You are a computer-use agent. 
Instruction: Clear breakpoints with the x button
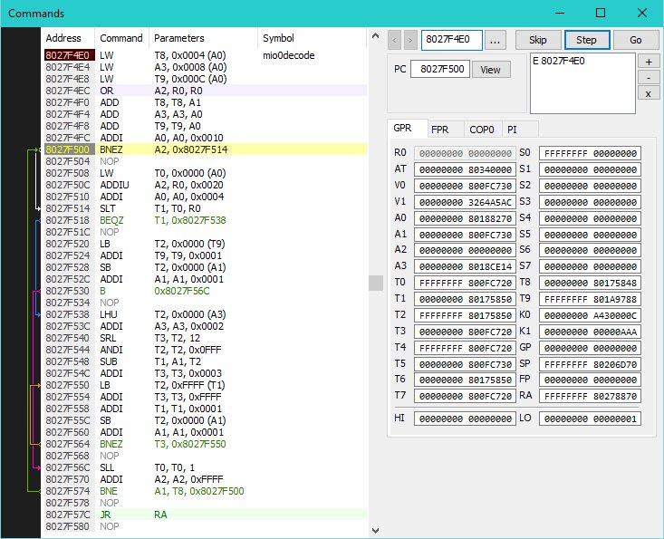click(649, 94)
